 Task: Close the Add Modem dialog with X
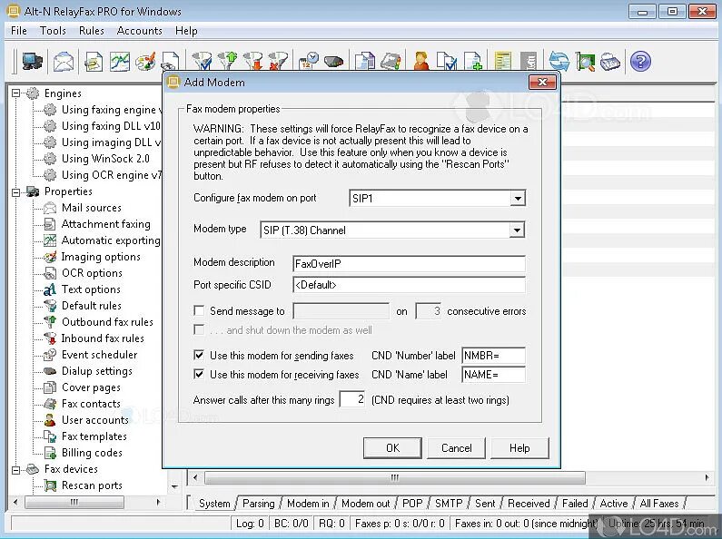542,83
